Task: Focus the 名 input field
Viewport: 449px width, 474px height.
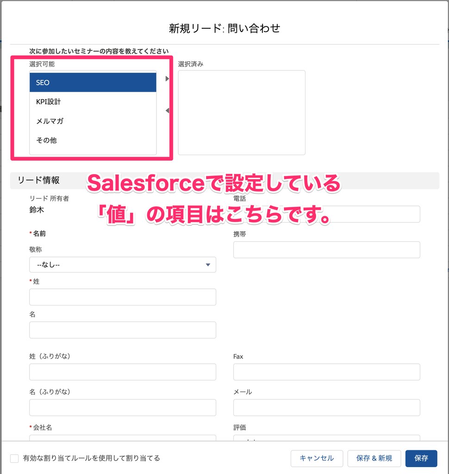Action: 123,330
